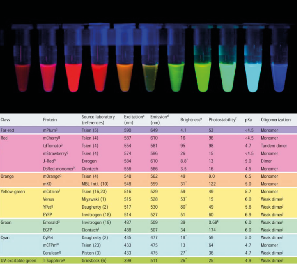Click the Protein column header
This screenshot has width=297, height=264.
(x=50, y=120)
